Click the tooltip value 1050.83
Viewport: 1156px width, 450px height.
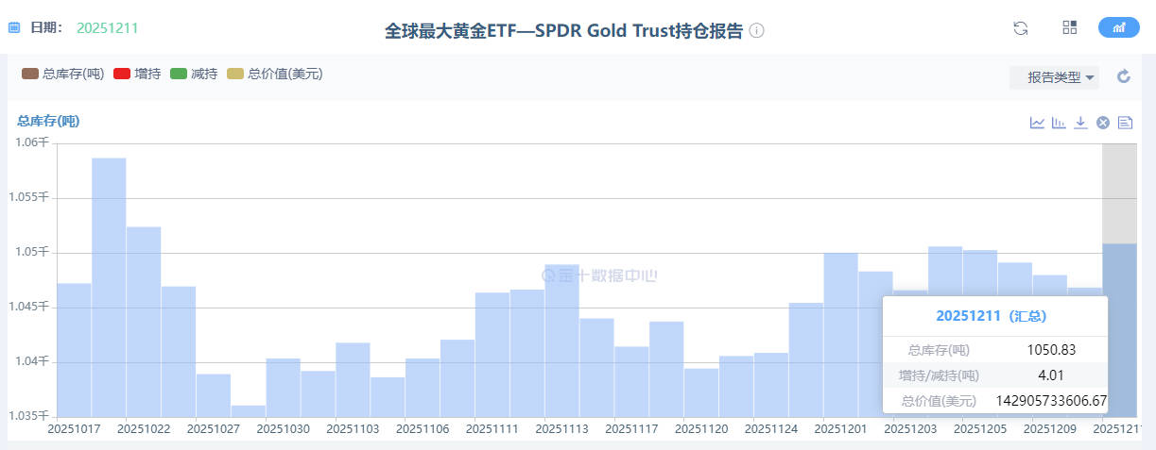pos(1051,350)
